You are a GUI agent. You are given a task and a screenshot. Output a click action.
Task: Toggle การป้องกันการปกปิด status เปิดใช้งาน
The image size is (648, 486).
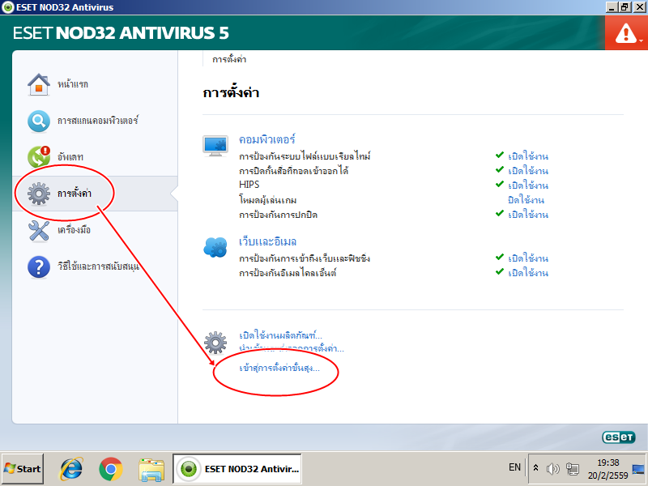528,215
